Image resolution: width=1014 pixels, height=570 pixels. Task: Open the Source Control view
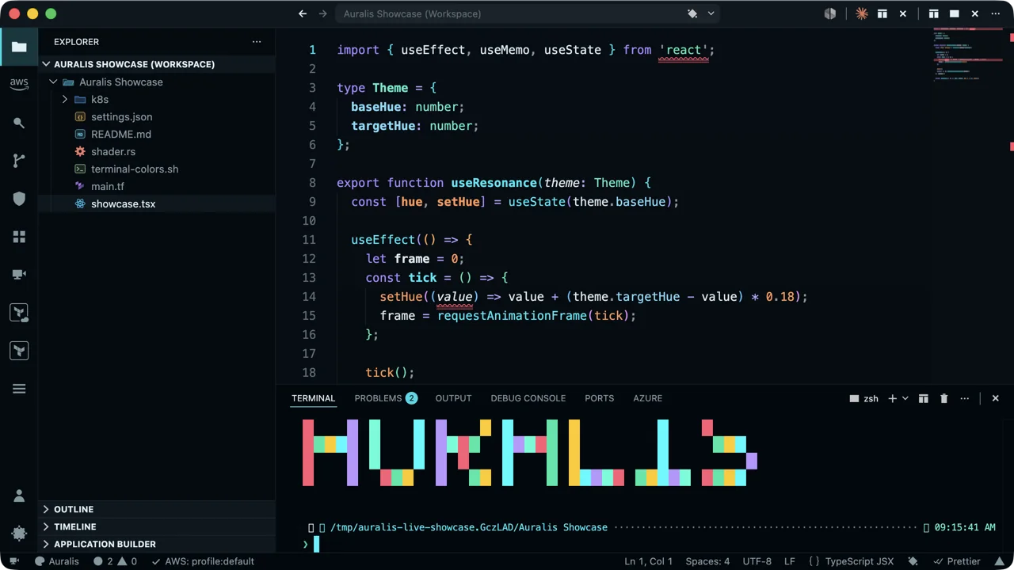pos(19,161)
